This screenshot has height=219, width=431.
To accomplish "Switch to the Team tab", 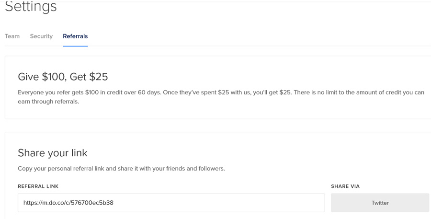I will (12, 36).
